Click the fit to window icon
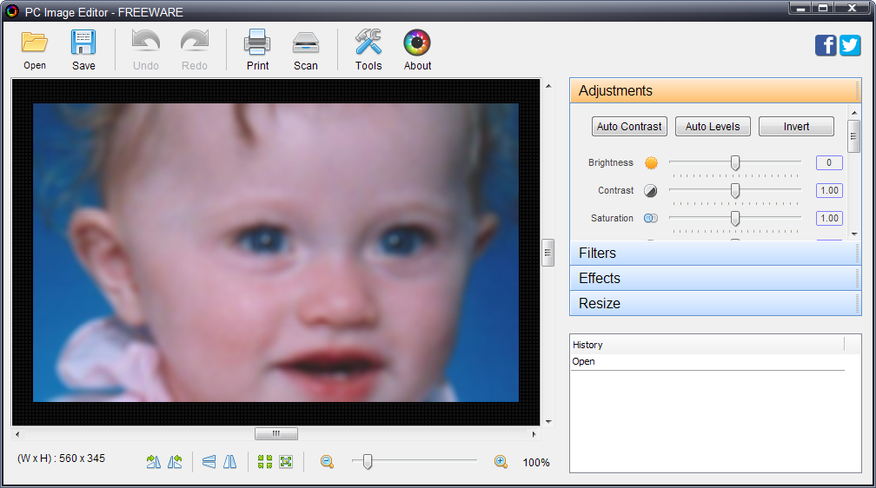 click(x=286, y=462)
